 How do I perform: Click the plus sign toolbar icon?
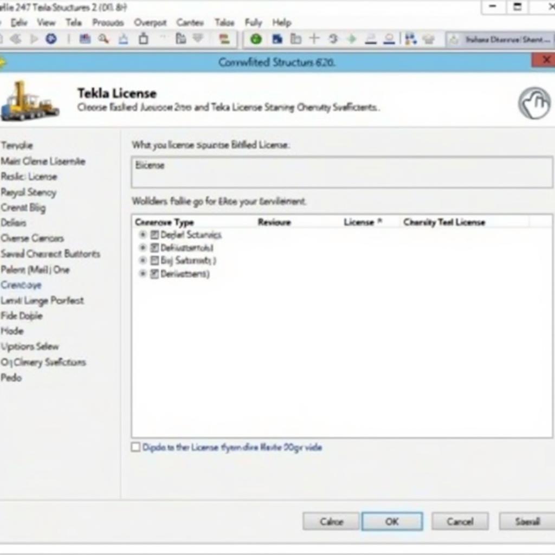tap(314, 38)
